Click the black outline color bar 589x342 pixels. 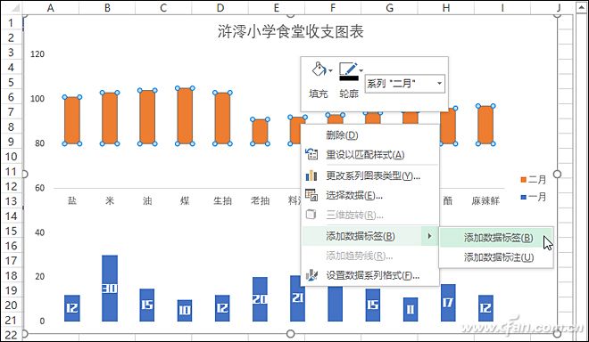click(349, 78)
